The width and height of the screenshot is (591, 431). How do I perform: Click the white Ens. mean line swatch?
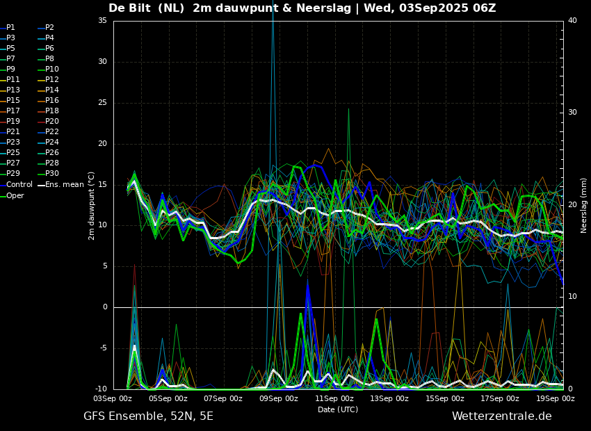[41, 185]
